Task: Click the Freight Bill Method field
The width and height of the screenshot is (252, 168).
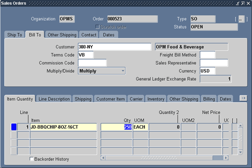Action: (x=207, y=55)
